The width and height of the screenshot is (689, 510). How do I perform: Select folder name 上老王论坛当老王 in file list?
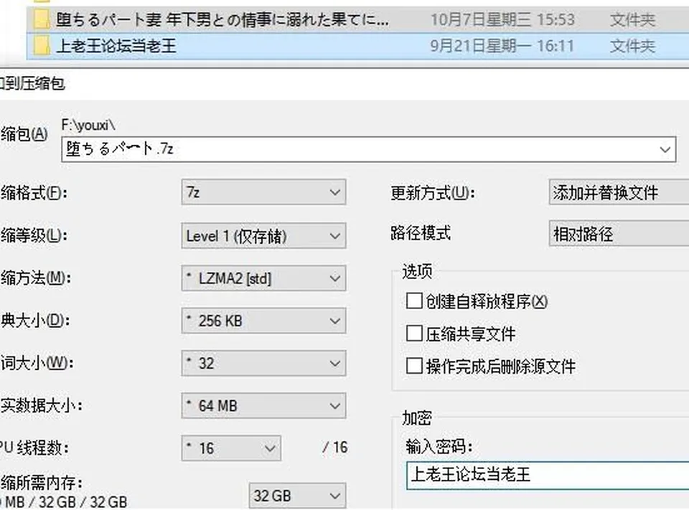tap(116, 46)
